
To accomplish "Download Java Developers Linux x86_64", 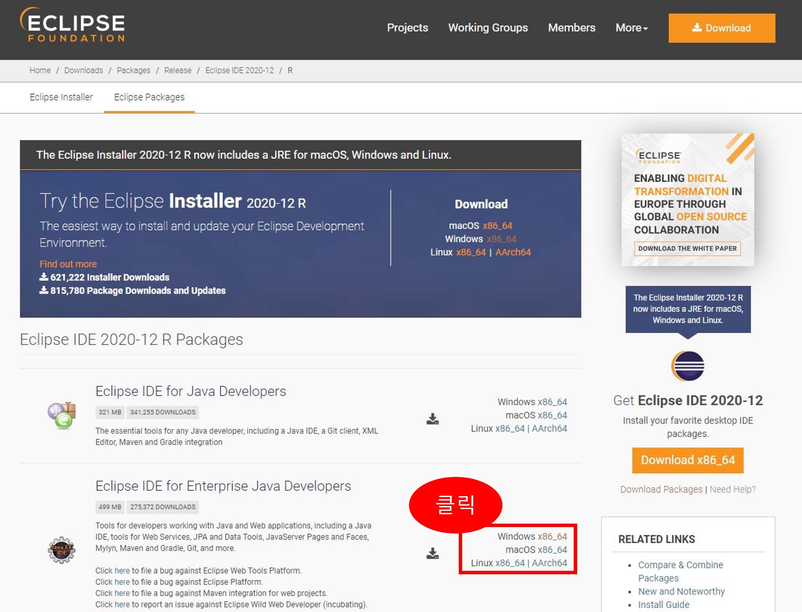I will pyautogui.click(x=510, y=428).
